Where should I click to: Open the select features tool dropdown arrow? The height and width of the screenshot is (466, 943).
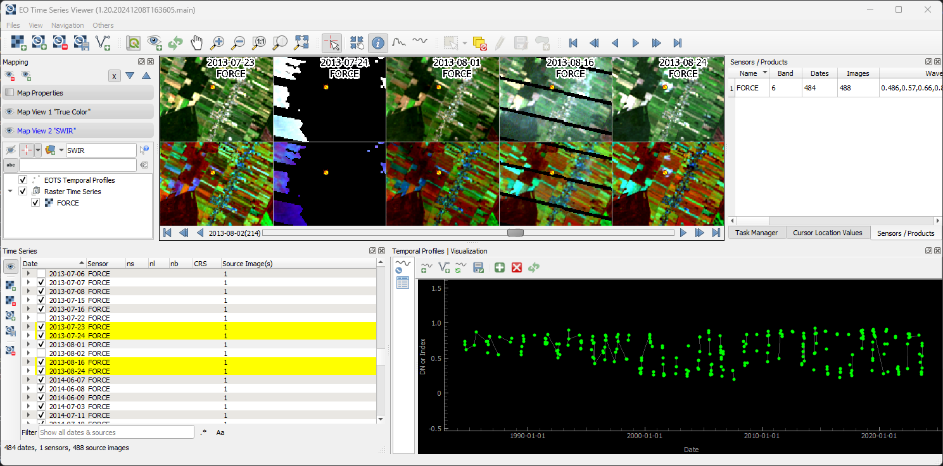tap(465, 43)
